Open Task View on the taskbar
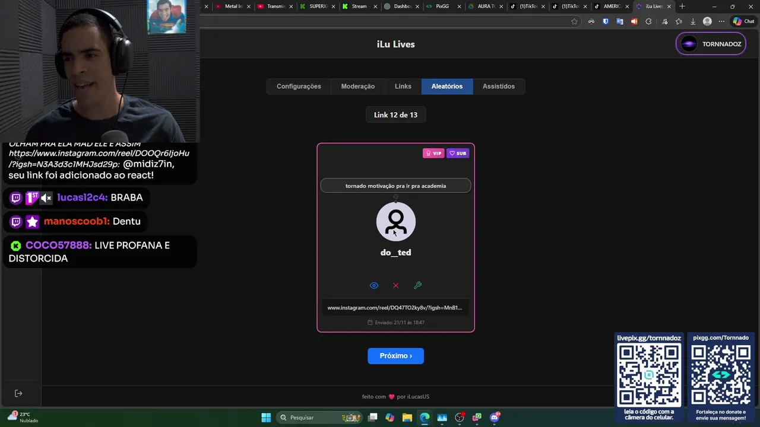Image resolution: width=760 pixels, height=427 pixels. coord(372,418)
